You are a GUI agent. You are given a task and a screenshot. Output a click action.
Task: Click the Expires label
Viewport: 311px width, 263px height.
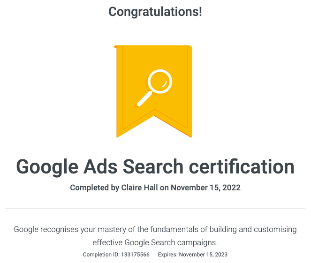(x=168, y=255)
